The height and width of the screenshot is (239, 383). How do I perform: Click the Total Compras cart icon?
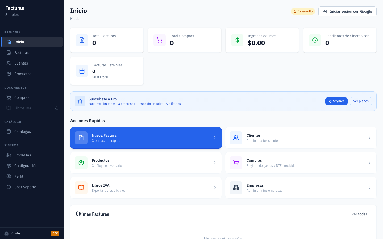click(160, 40)
